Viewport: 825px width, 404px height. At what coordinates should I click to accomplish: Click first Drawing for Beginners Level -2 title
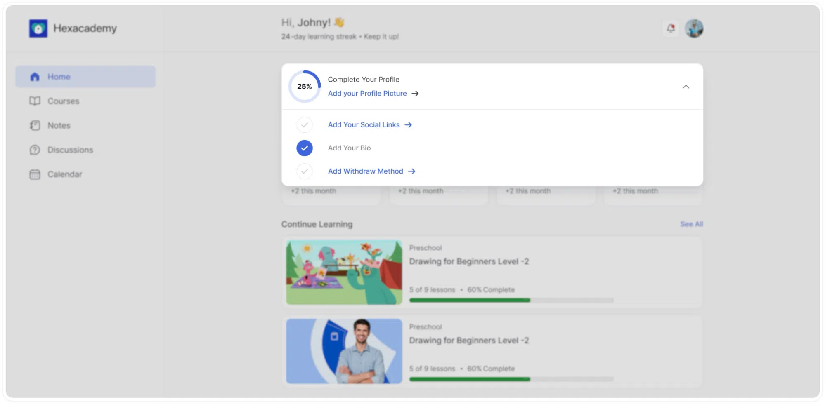(x=469, y=261)
